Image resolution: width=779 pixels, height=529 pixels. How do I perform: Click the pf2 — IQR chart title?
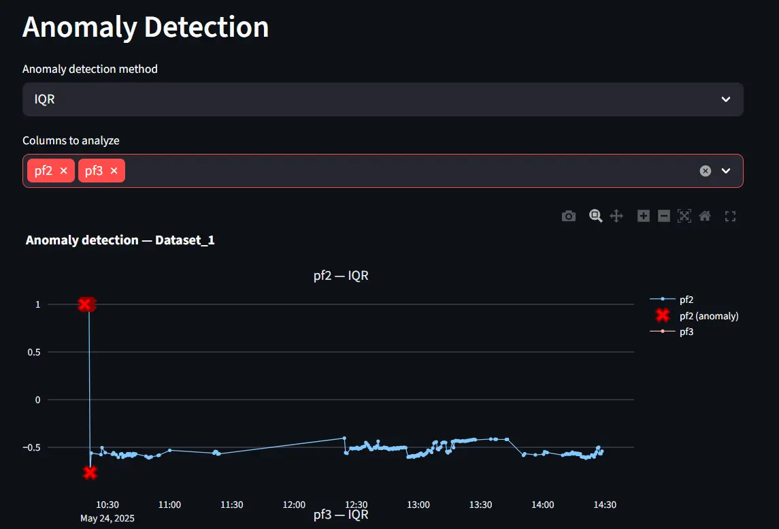tap(340, 275)
